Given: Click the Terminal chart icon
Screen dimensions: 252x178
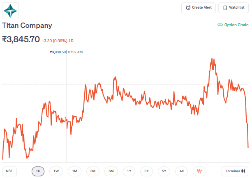Looking at the screenshot, I should [244, 171].
